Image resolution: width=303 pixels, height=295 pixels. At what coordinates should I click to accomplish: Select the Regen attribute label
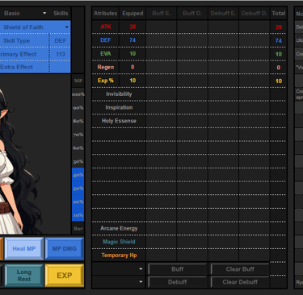(106, 67)
